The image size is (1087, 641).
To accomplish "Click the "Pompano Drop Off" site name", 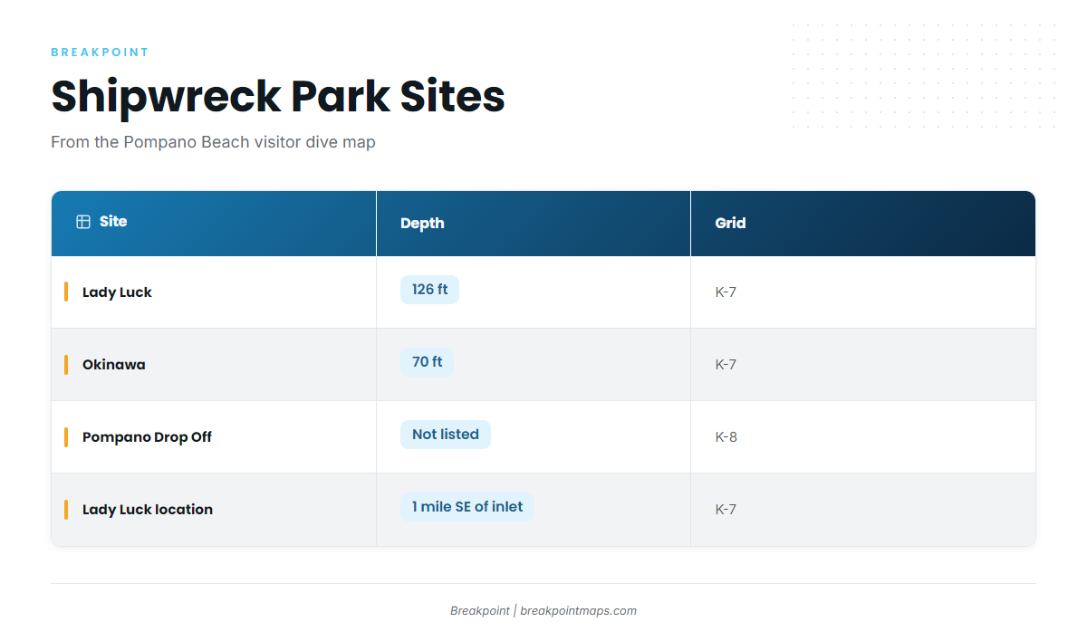I will click(x=147, y=437).
